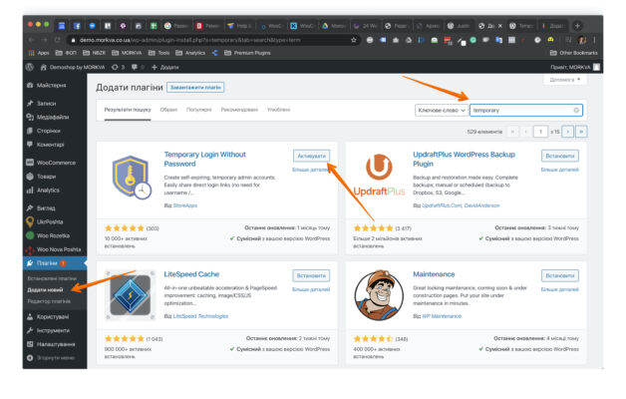Click the WordPress logo in admin bar

(x=30, y=67)
